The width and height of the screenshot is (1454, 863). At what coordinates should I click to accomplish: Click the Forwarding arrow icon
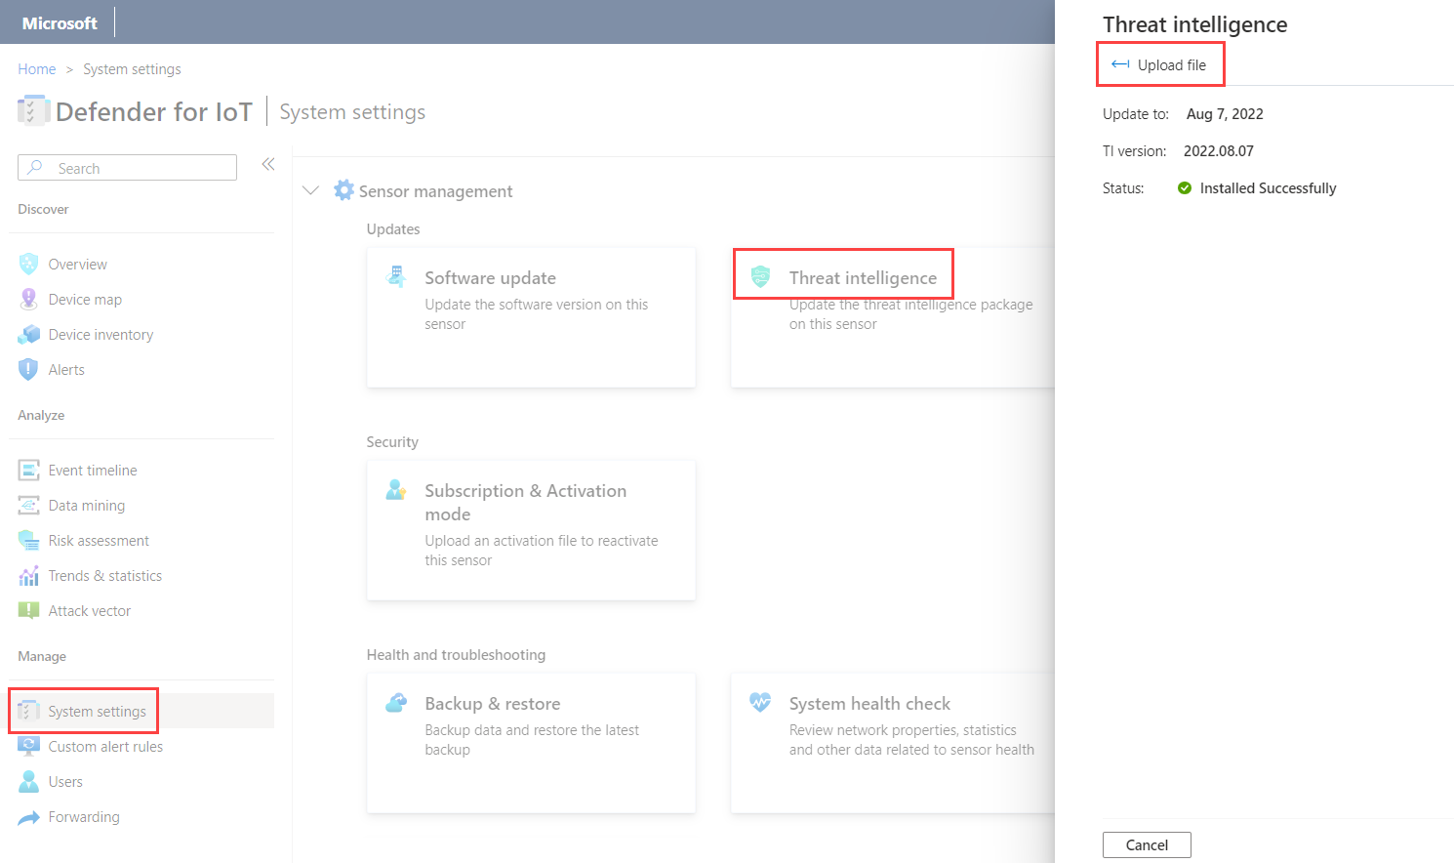click(28, 817)
